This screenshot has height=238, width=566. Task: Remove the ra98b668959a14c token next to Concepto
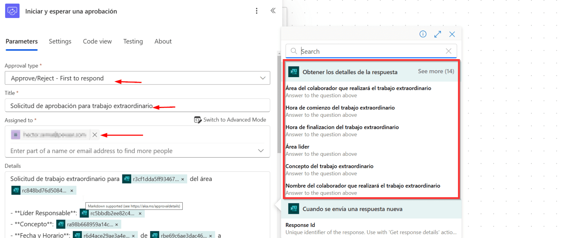[x=116, y=224]
